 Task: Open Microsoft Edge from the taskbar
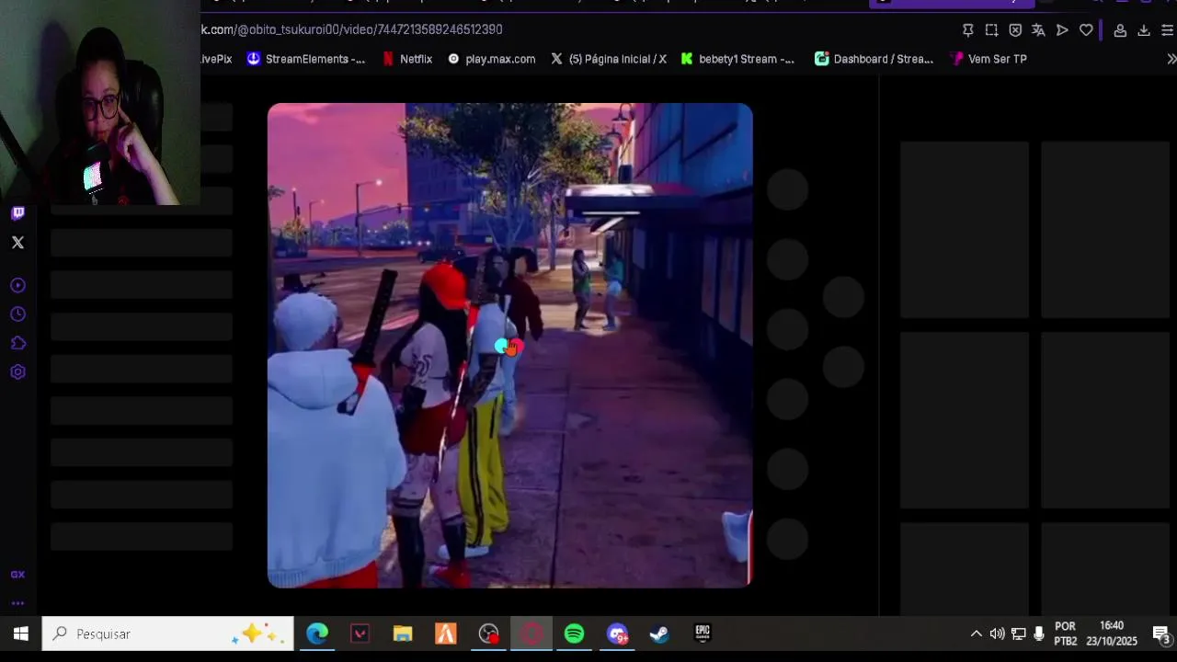(x=317, y=634)
